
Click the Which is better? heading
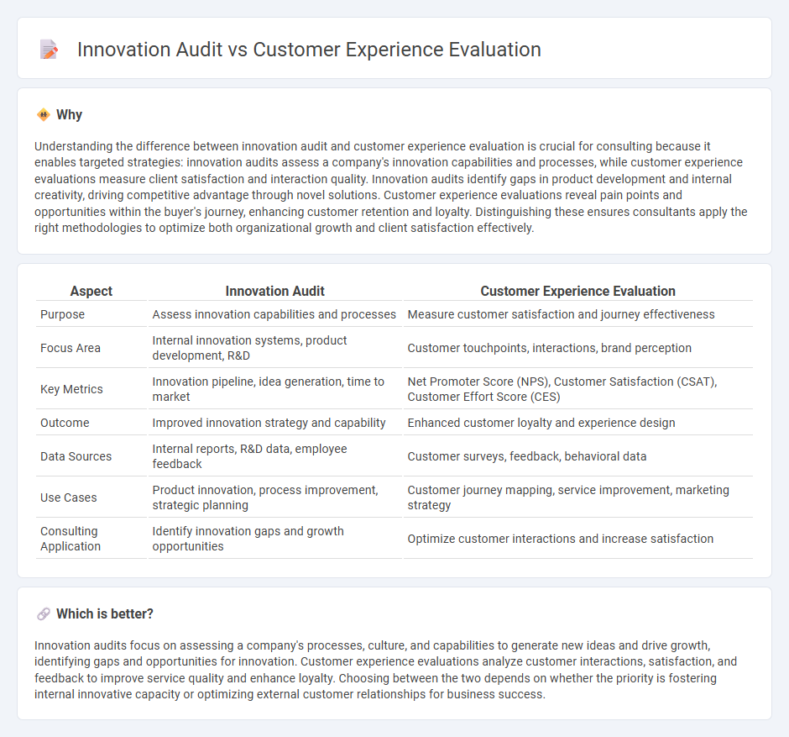[x=105, y=613]
